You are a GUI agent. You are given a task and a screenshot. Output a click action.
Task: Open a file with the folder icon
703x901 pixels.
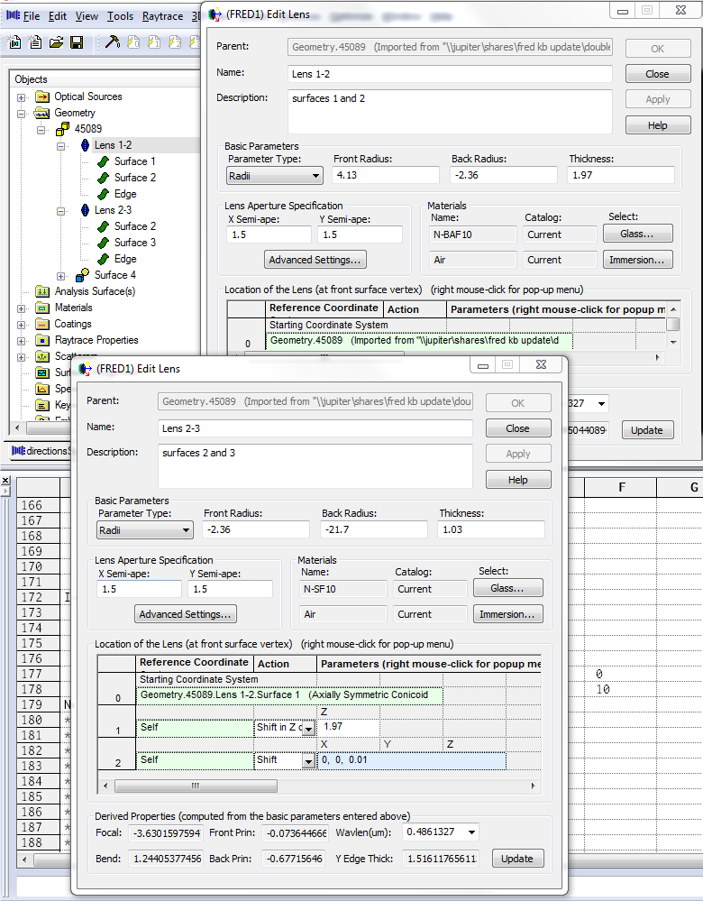pyautogui.click(x=56, y=42)
